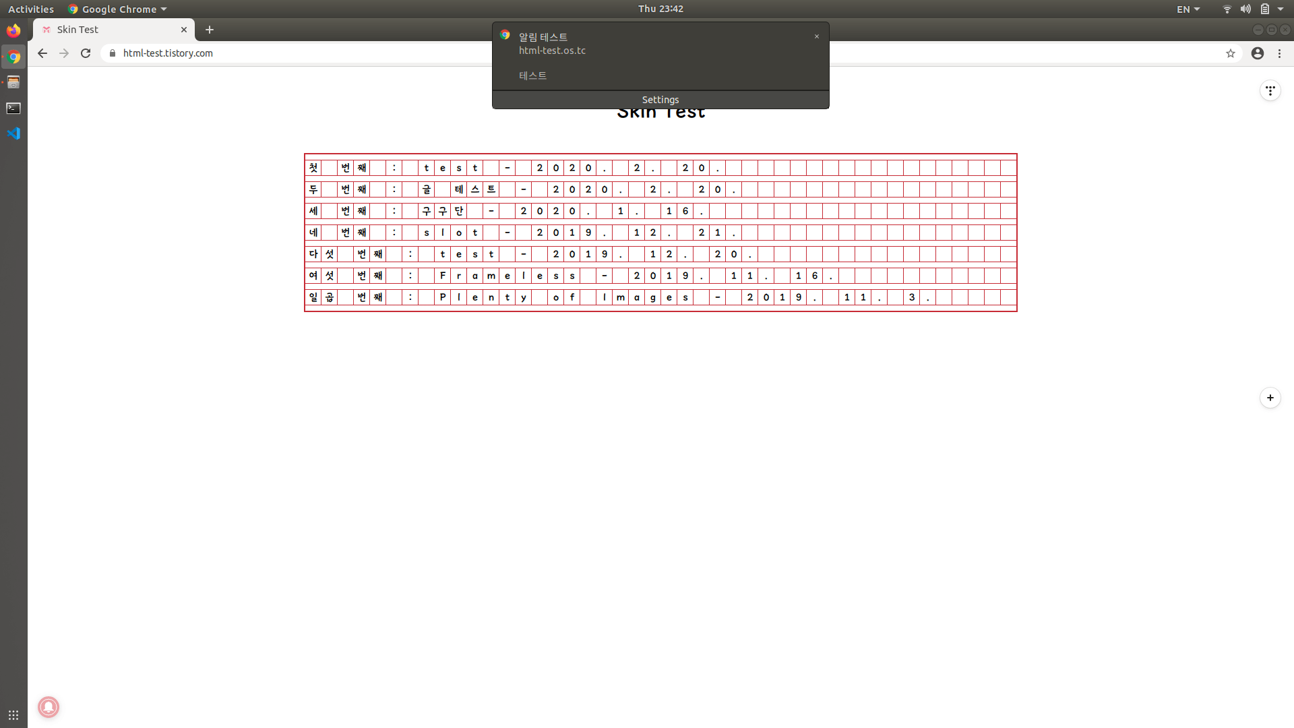Image resolution: width=1294 pixels, height=728 pixels.
Task: Bookmark this page with the star icon
Action: coord(1230,53)
